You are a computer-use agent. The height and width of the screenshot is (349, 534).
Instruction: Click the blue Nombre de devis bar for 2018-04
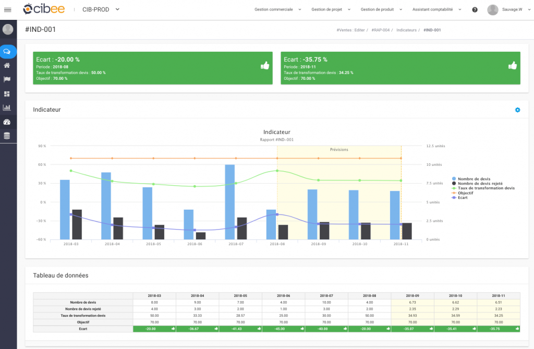pyautogui.click(x=106, y=206)
